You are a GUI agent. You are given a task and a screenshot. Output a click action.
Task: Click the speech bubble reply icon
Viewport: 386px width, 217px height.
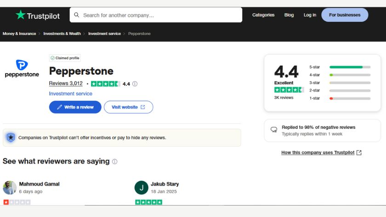pyautogui.click(x=274, y=129)
